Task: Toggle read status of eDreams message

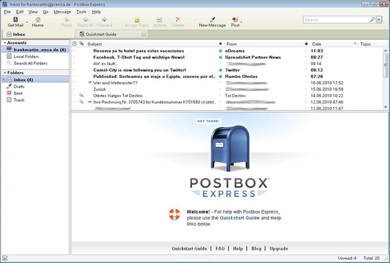Action: [221, 51]
